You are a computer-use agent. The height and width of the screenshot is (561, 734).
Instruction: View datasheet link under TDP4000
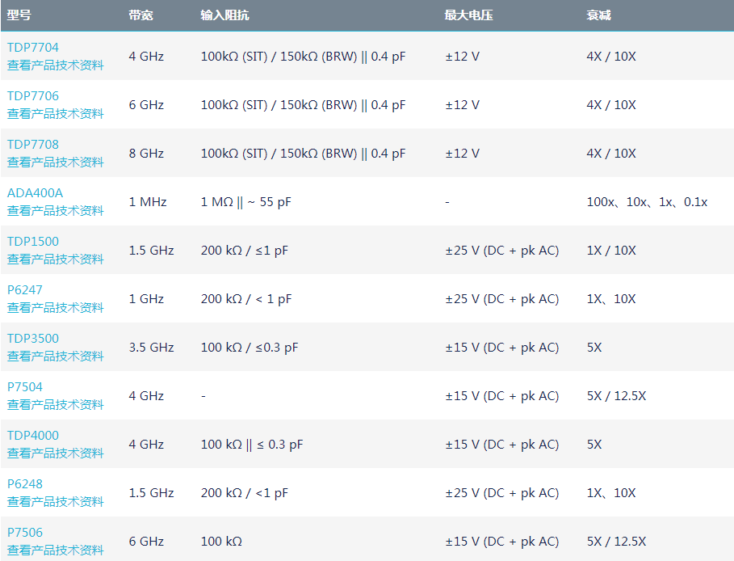55,453
